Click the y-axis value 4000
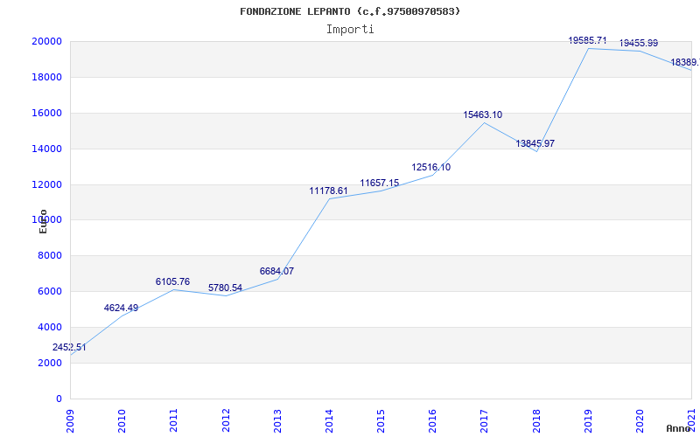The image size is (700, 437). point(49,327)
